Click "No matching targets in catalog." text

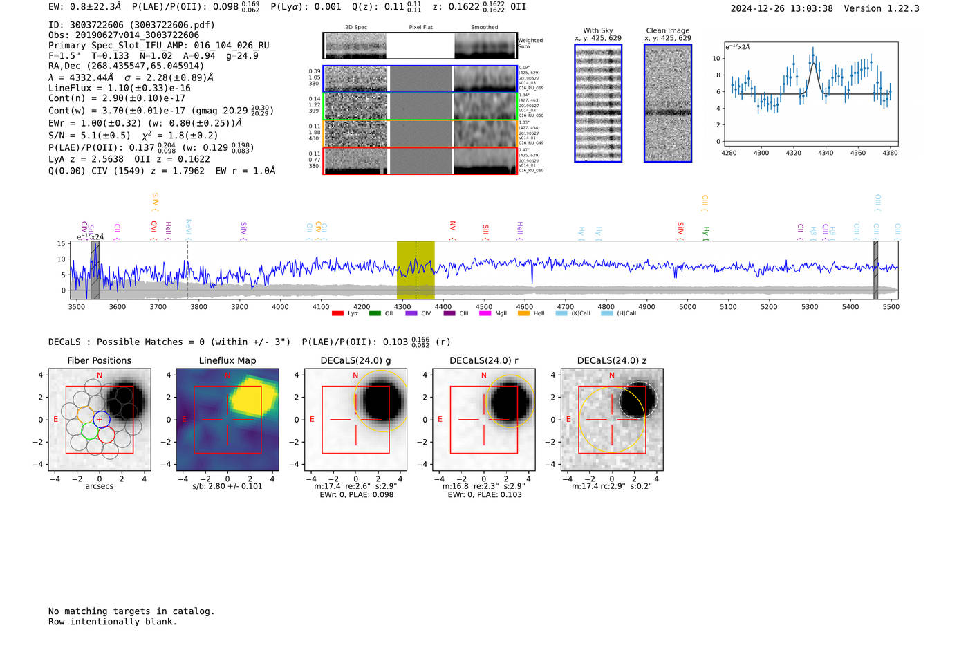pos(131,611)
